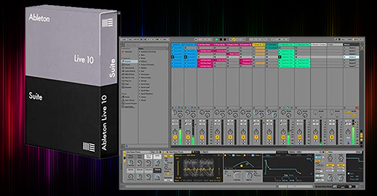This screenshot has width=377, height=196.
Task: Toggle Draw Mode pencil icon
Action: (337, 39)
